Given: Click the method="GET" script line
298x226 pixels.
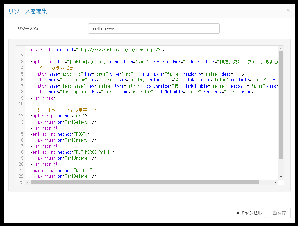Looking at the screenshot, I should (x=59, y=116).
